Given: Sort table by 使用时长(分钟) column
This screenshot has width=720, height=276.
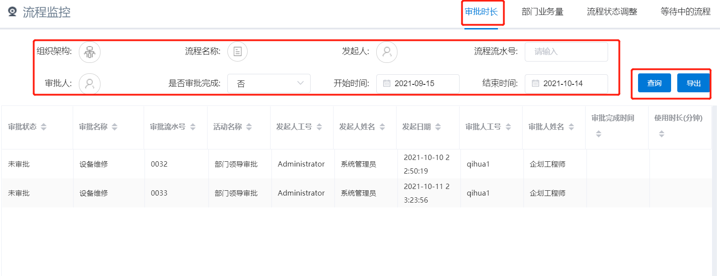Looking at the screenshot, I should click(x=661, y=134).
